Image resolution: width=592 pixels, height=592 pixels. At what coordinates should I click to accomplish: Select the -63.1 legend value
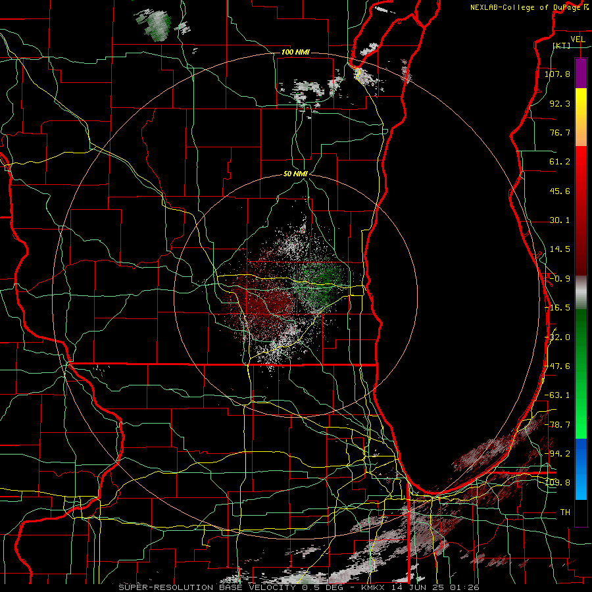point(557,395)
